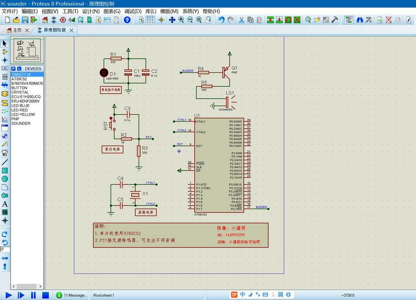Select the 2D marker crosshair tool
This screenshot has height=300, width=416.
pyautogui.click(x=4, y=220)
